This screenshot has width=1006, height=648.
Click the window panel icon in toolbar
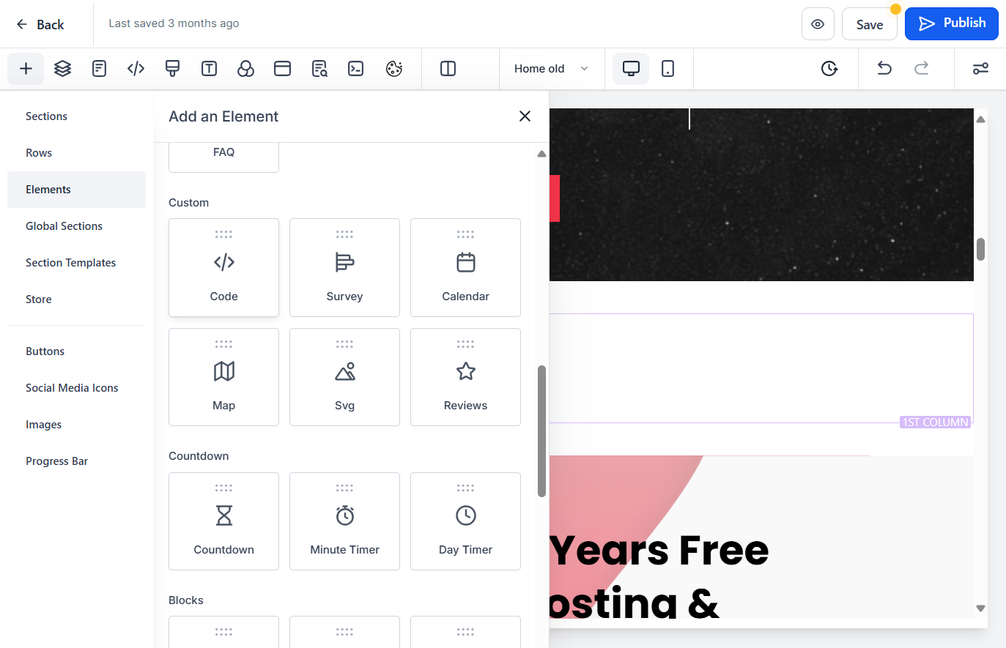click(x=283, y=69)
